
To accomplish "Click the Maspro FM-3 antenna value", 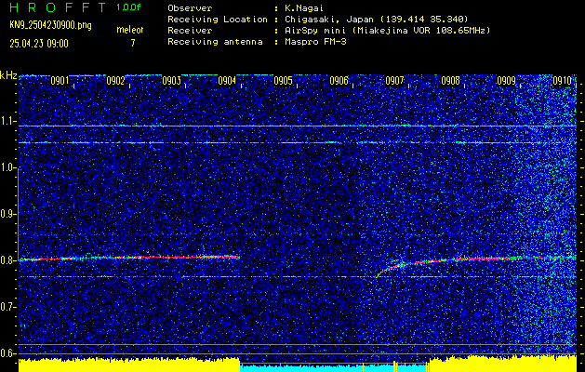I will [x=315, y=42].
